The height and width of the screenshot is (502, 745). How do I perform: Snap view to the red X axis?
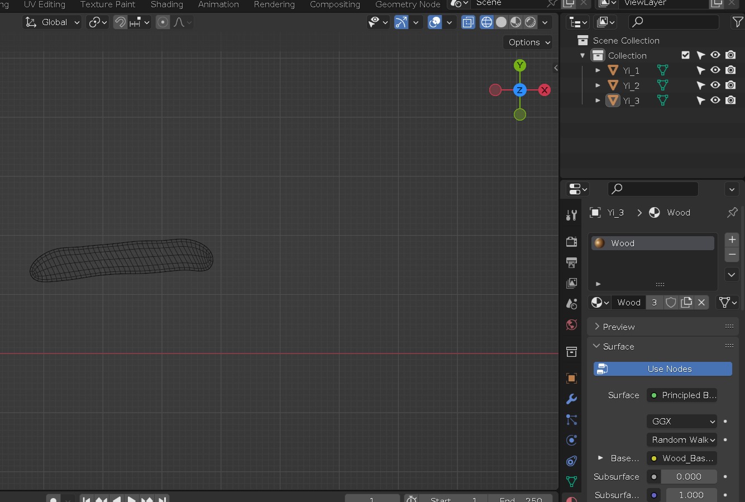545,90
